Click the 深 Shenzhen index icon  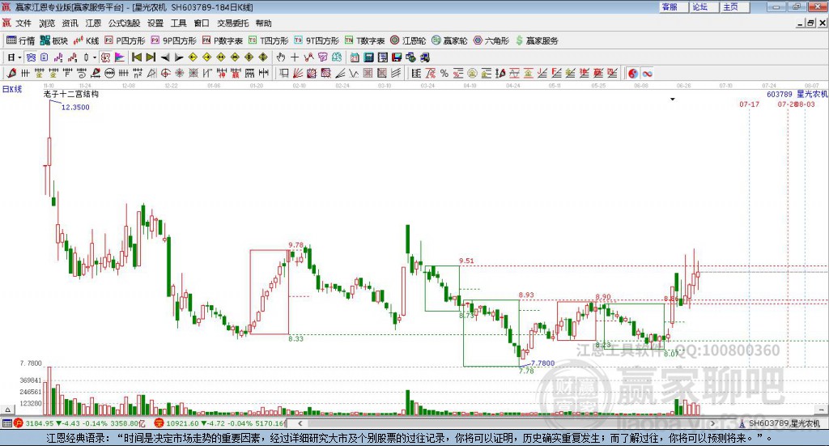[159, 423]
